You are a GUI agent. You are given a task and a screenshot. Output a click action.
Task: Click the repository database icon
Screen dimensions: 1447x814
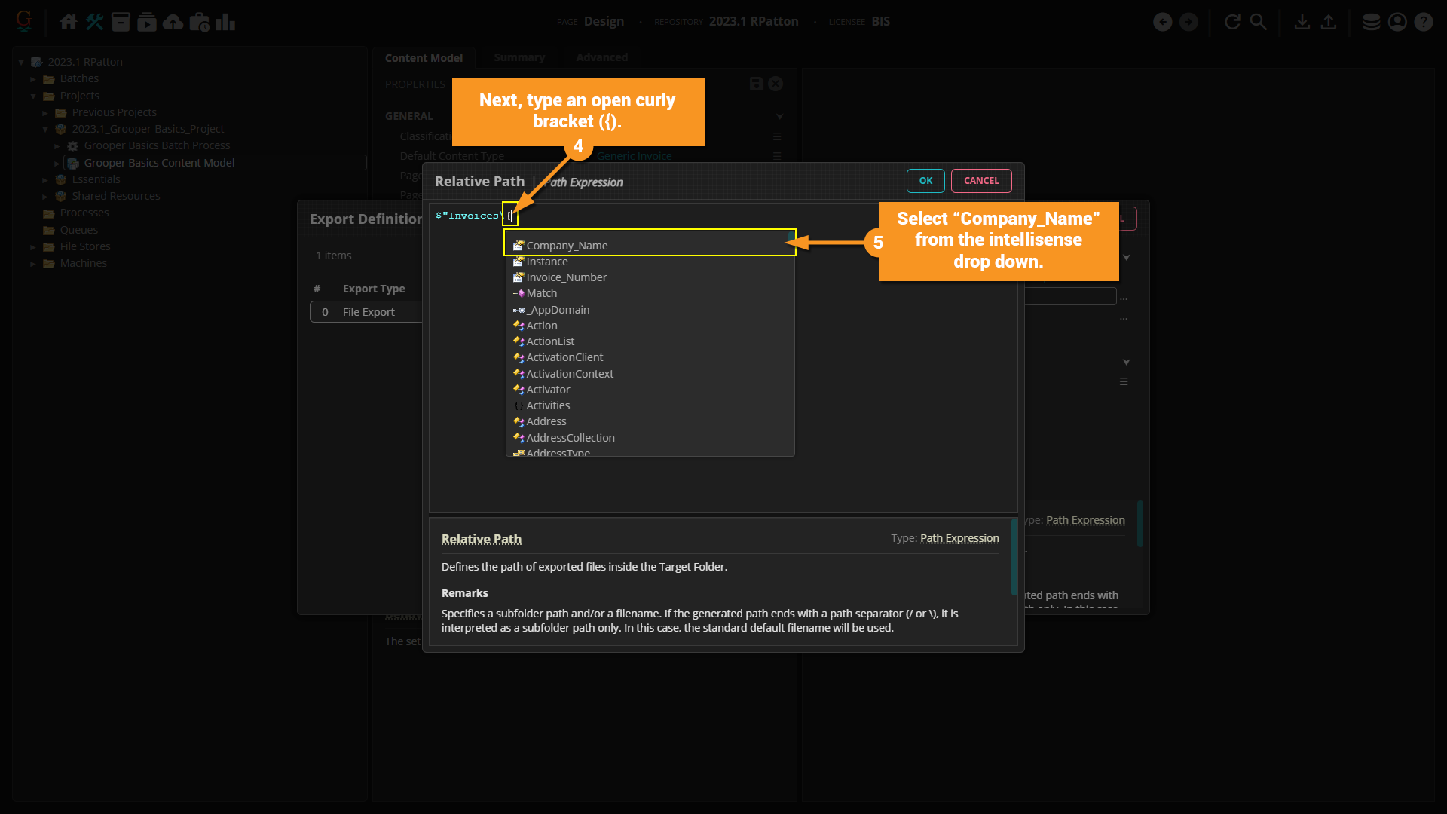point(1371,22)
